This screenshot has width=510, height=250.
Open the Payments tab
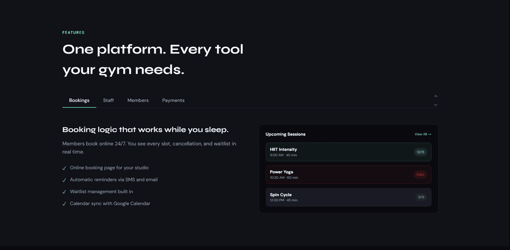point(173,100)
